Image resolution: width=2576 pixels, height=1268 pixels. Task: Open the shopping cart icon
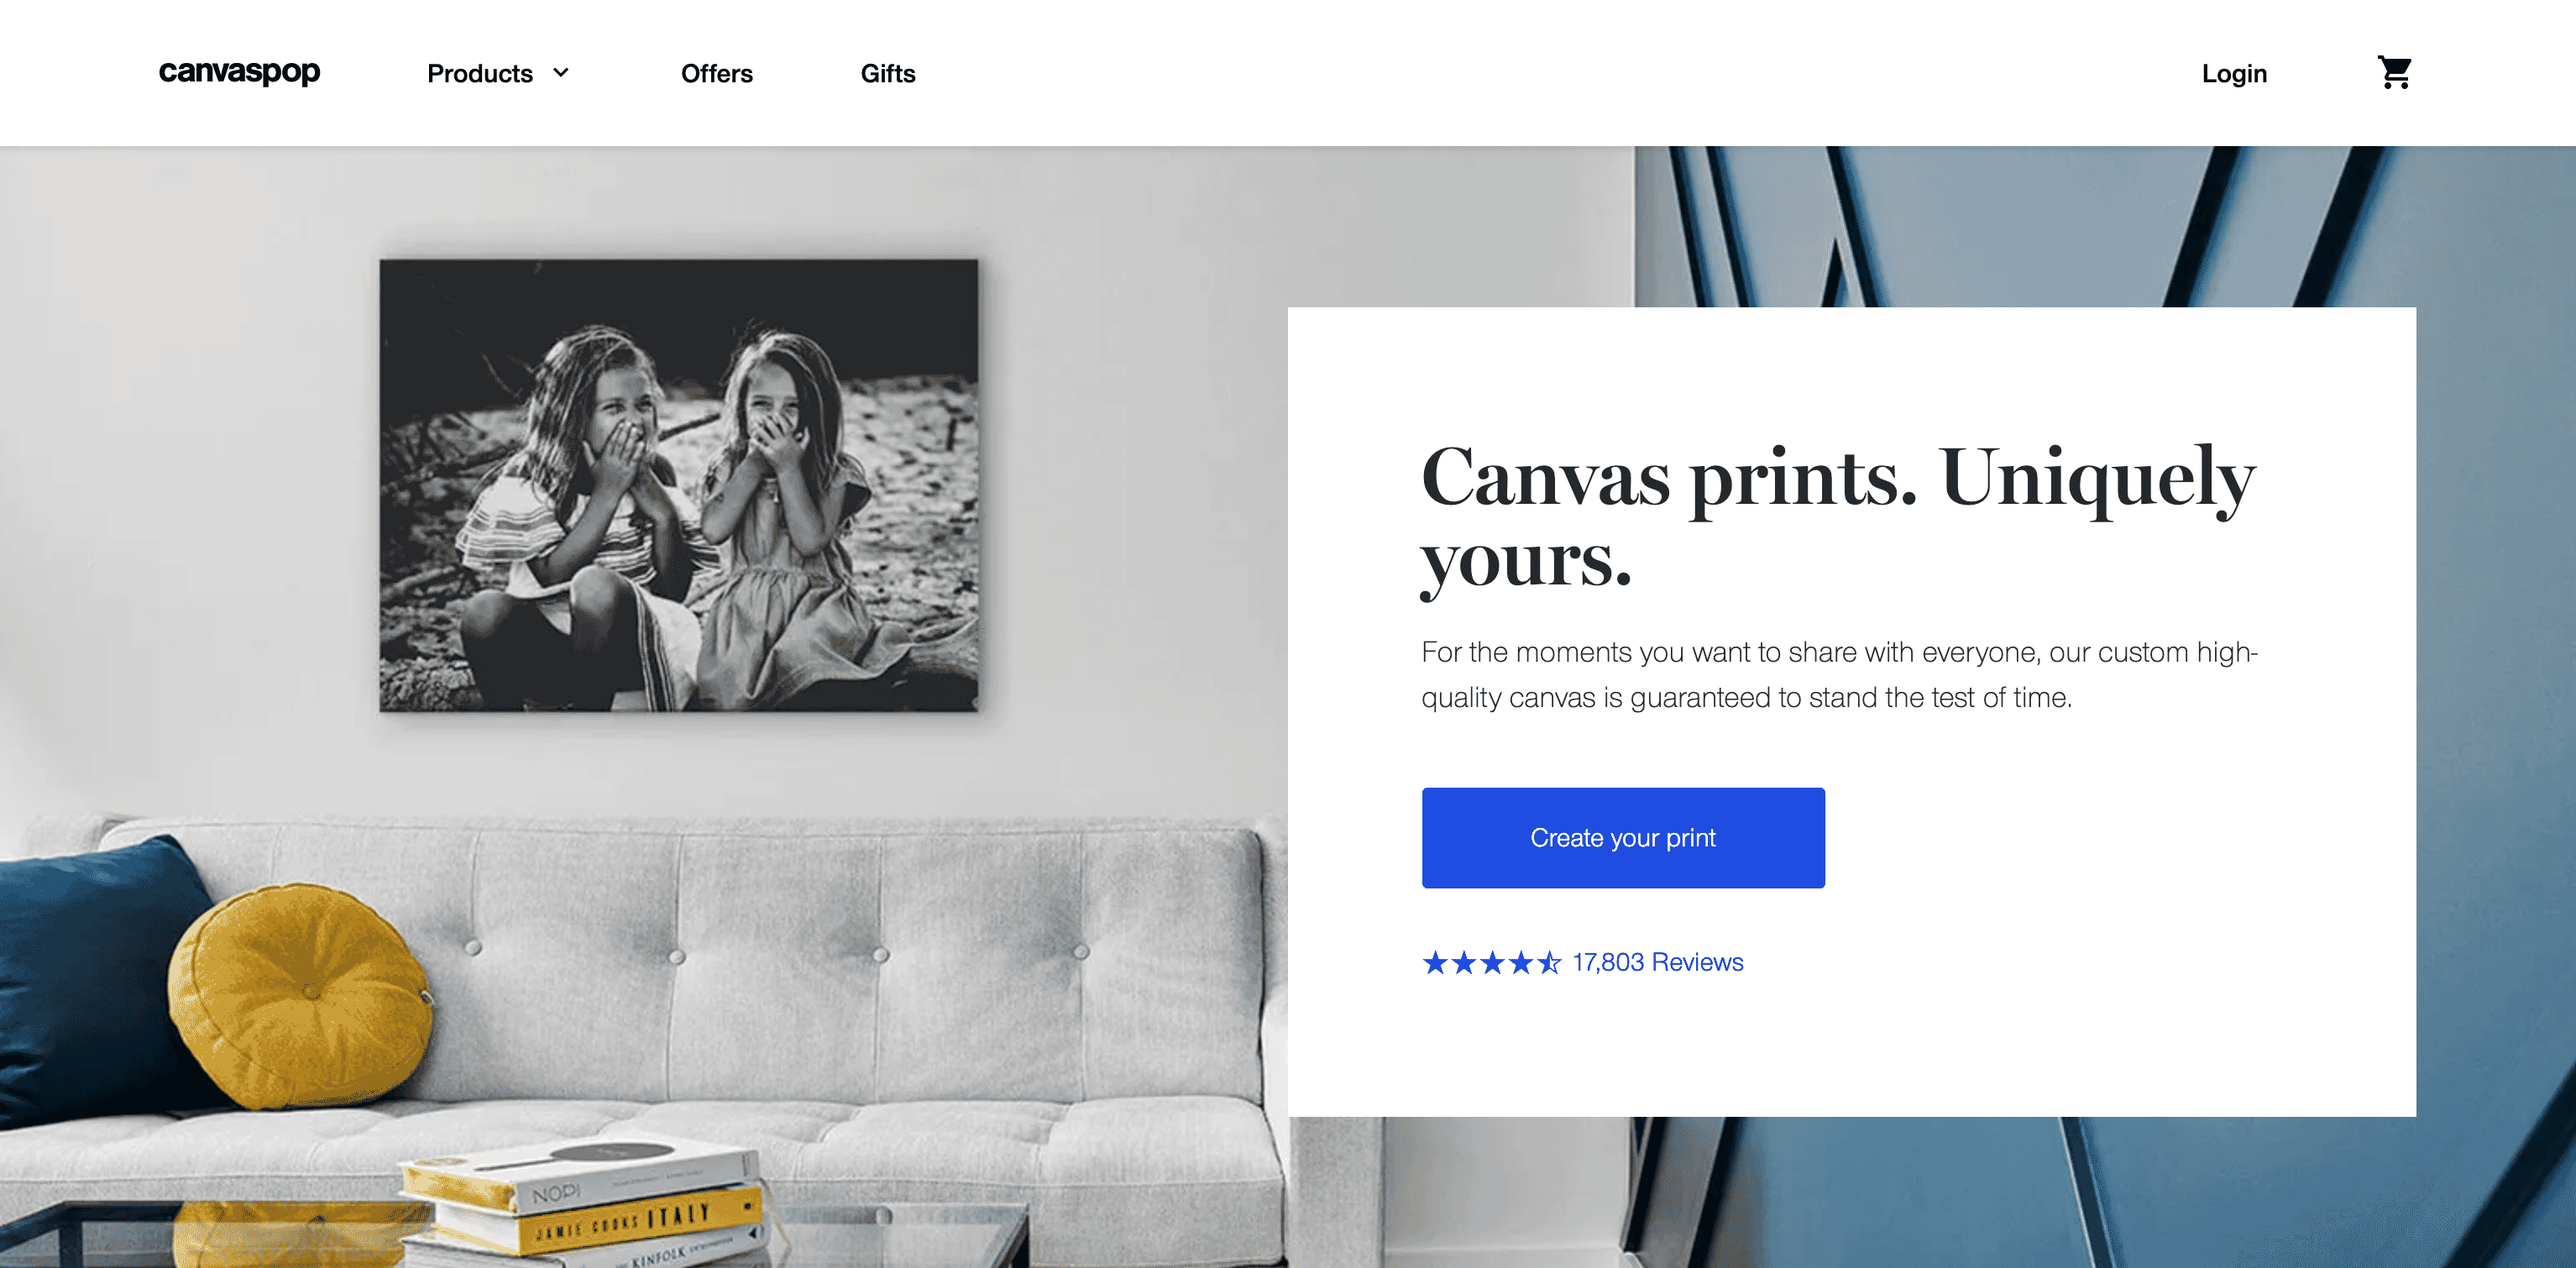tap(2394, 72)
